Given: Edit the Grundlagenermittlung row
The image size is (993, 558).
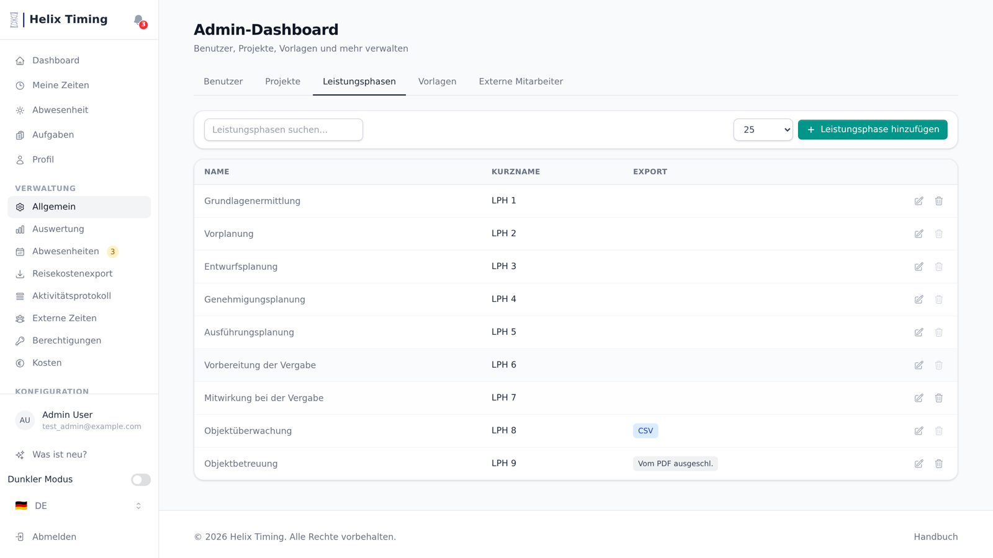Looking at the screenshot, I should (919, 201).
